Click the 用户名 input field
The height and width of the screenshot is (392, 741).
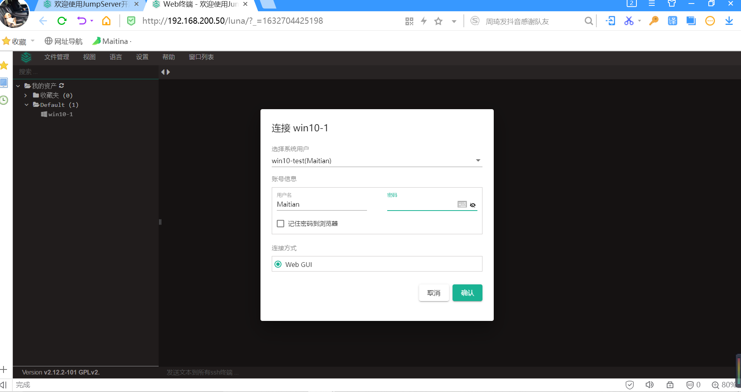click(x=322, y=204)
